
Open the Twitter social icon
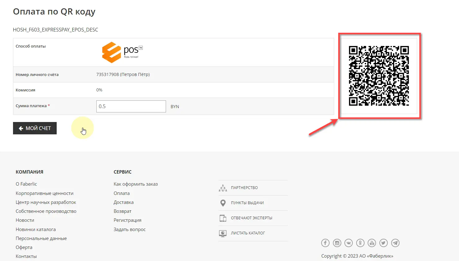click(x=383, y=243)
